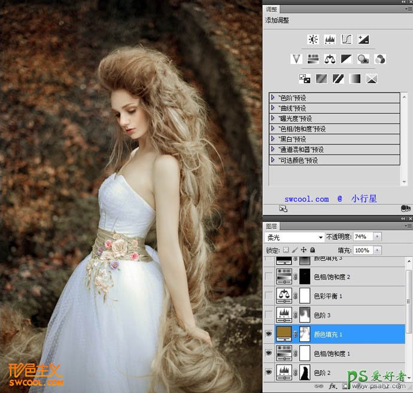Add an Exposure adjustment

(363, 40)
